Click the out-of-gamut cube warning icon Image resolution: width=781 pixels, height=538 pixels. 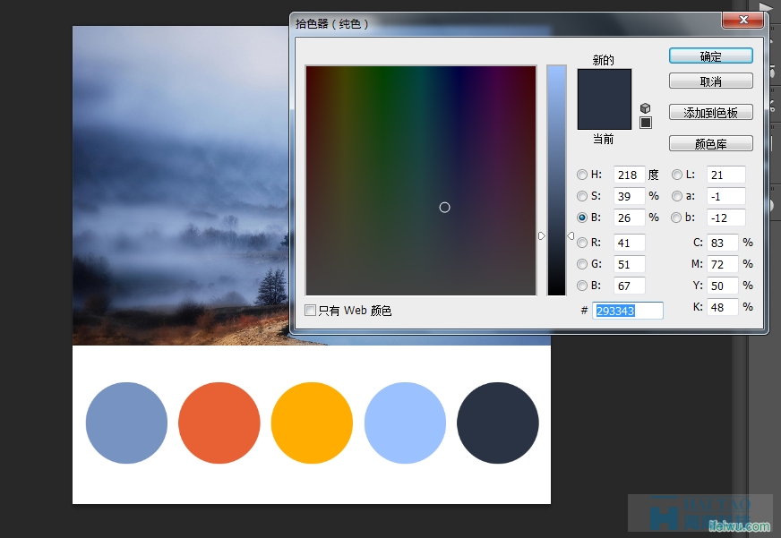click(x=645, y=108)
